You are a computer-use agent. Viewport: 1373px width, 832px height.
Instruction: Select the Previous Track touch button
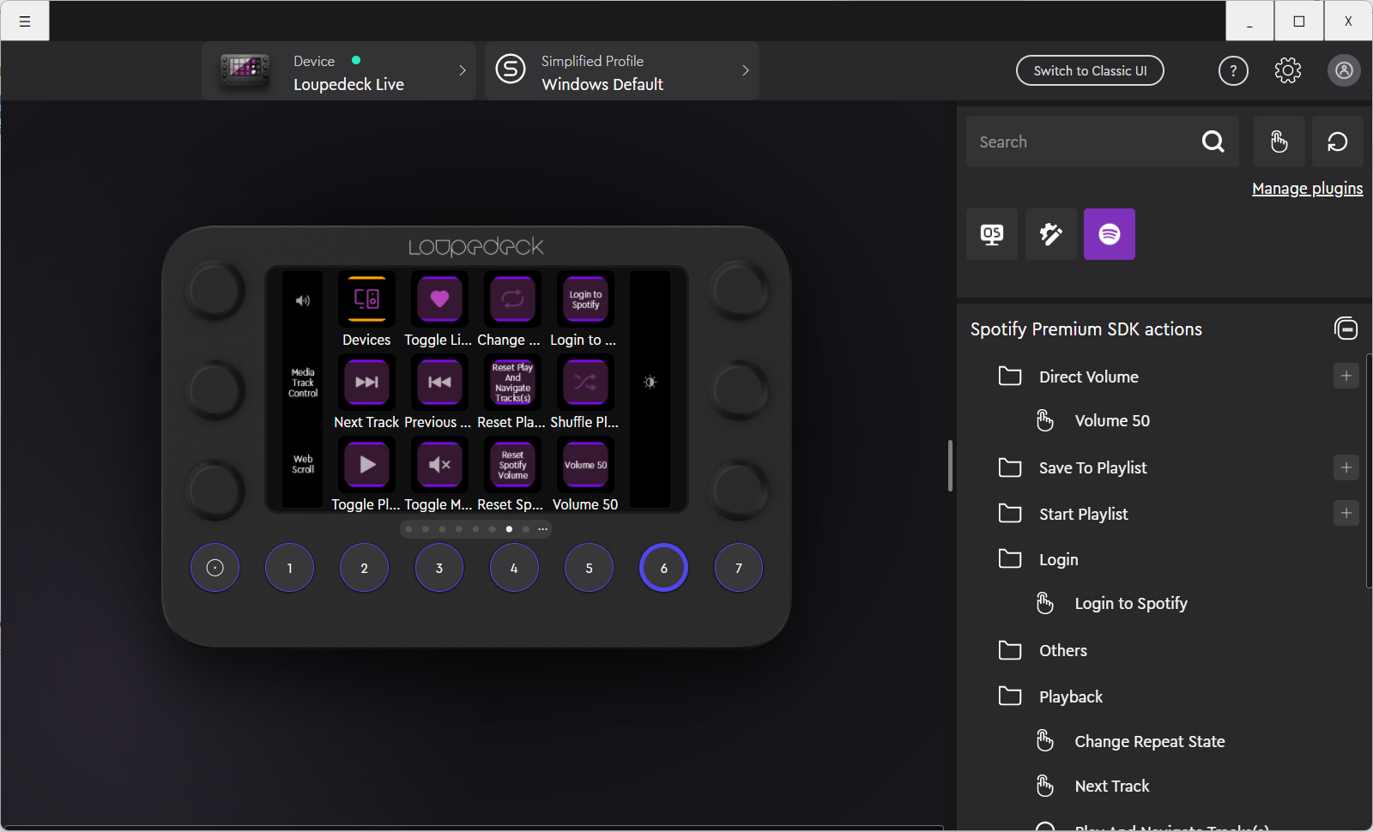click(439, 382)
